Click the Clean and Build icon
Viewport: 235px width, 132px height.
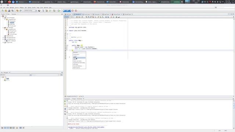click(x=47, y=11)
